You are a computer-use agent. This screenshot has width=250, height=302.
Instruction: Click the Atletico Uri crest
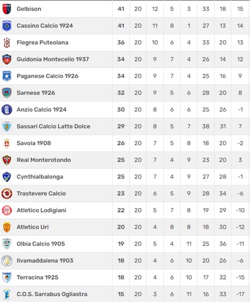tap(6, 227)
